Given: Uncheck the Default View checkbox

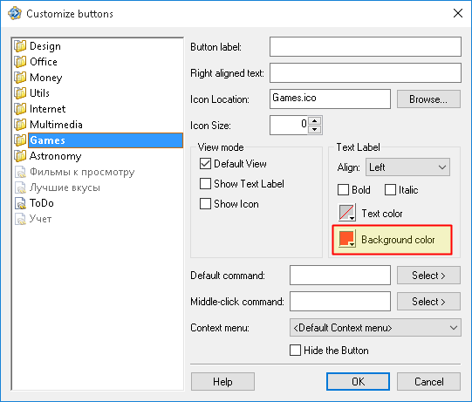Looking at the screenshot, I should [205, 164].
